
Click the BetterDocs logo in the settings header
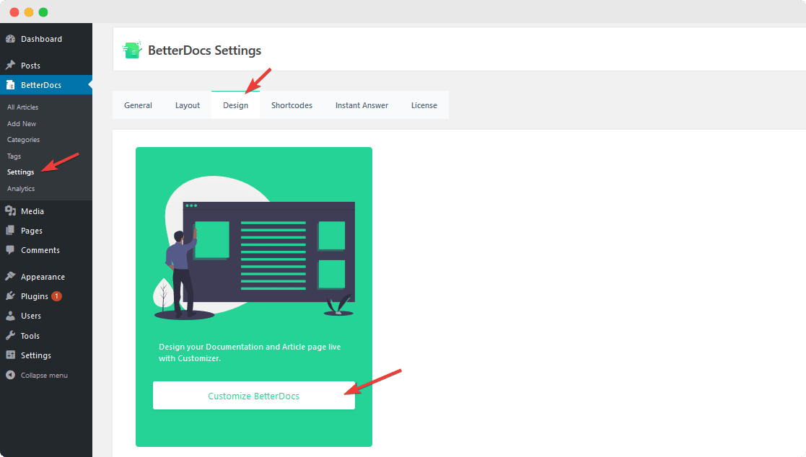pyautogui.click(x=133, y=49)
